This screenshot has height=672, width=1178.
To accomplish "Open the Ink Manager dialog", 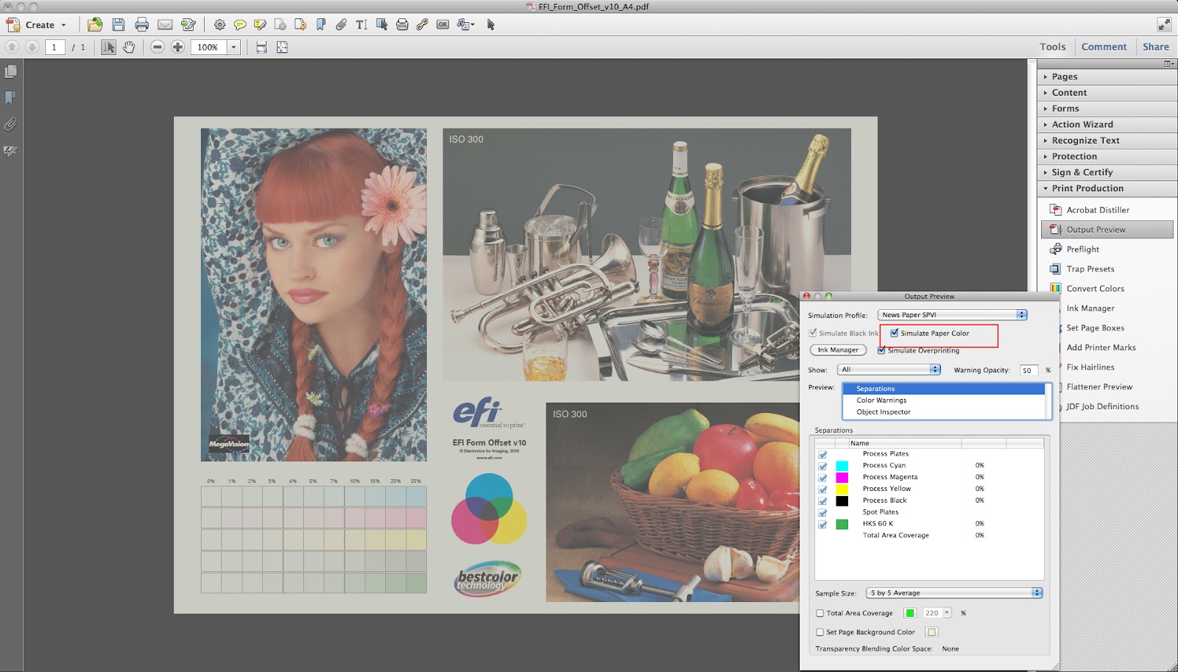I will (837, 350).
